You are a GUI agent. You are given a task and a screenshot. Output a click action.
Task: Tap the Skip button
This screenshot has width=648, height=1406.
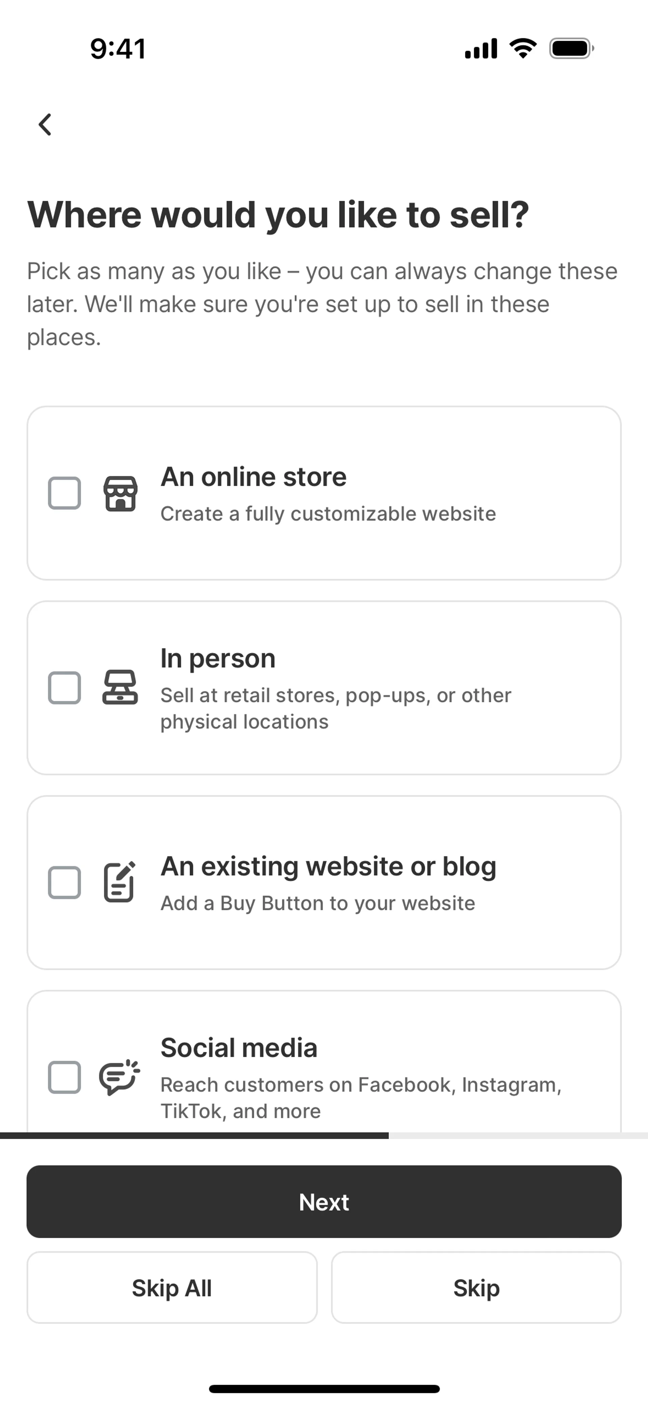click(476, 1288)
